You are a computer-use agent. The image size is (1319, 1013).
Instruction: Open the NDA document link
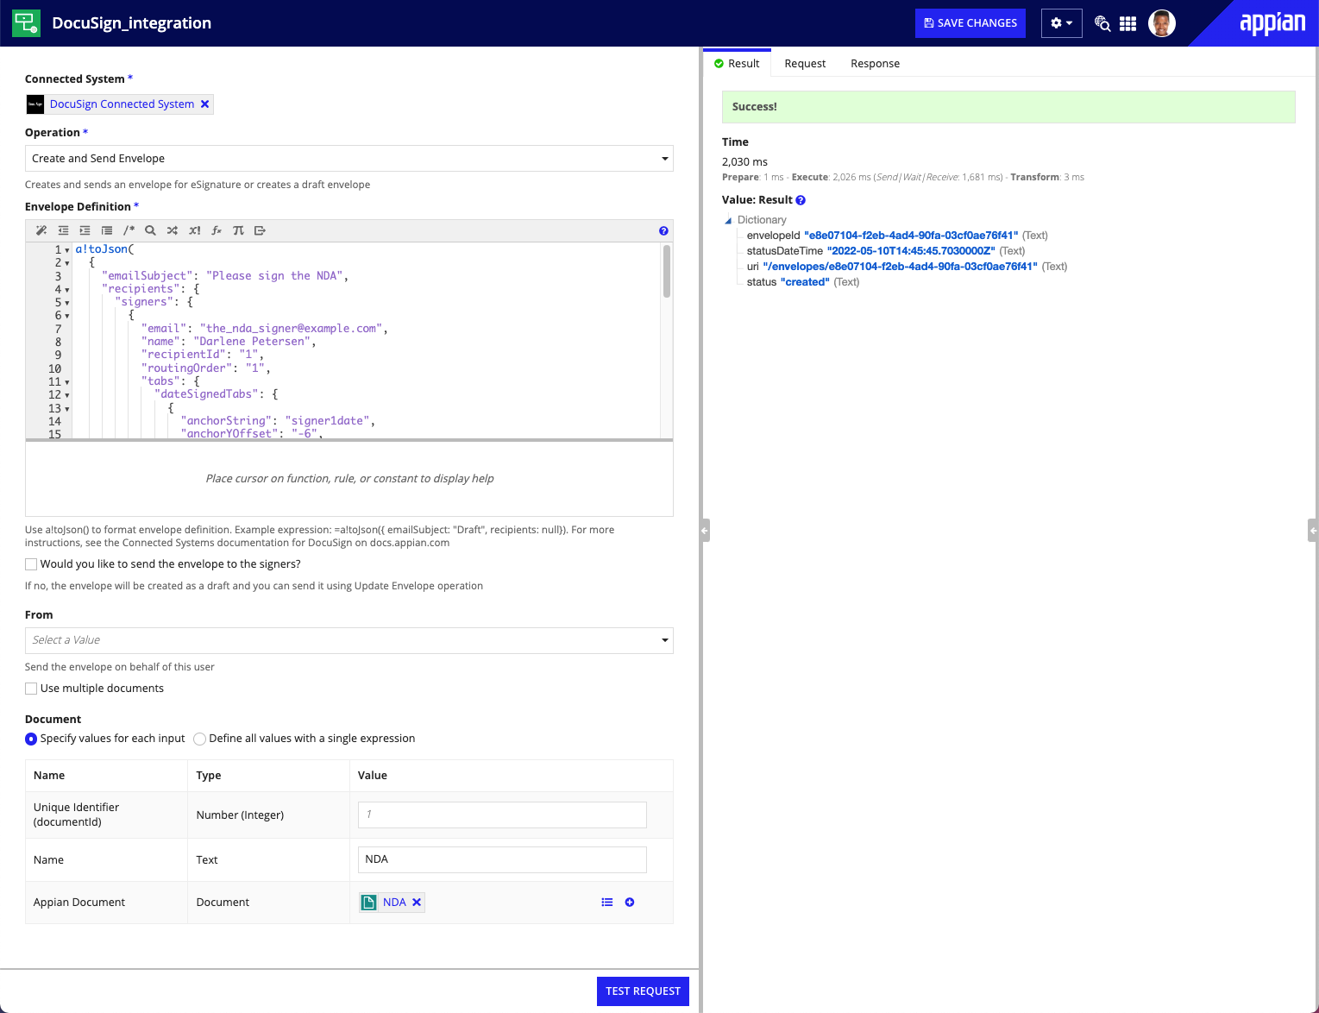click(x=394, y=903)
